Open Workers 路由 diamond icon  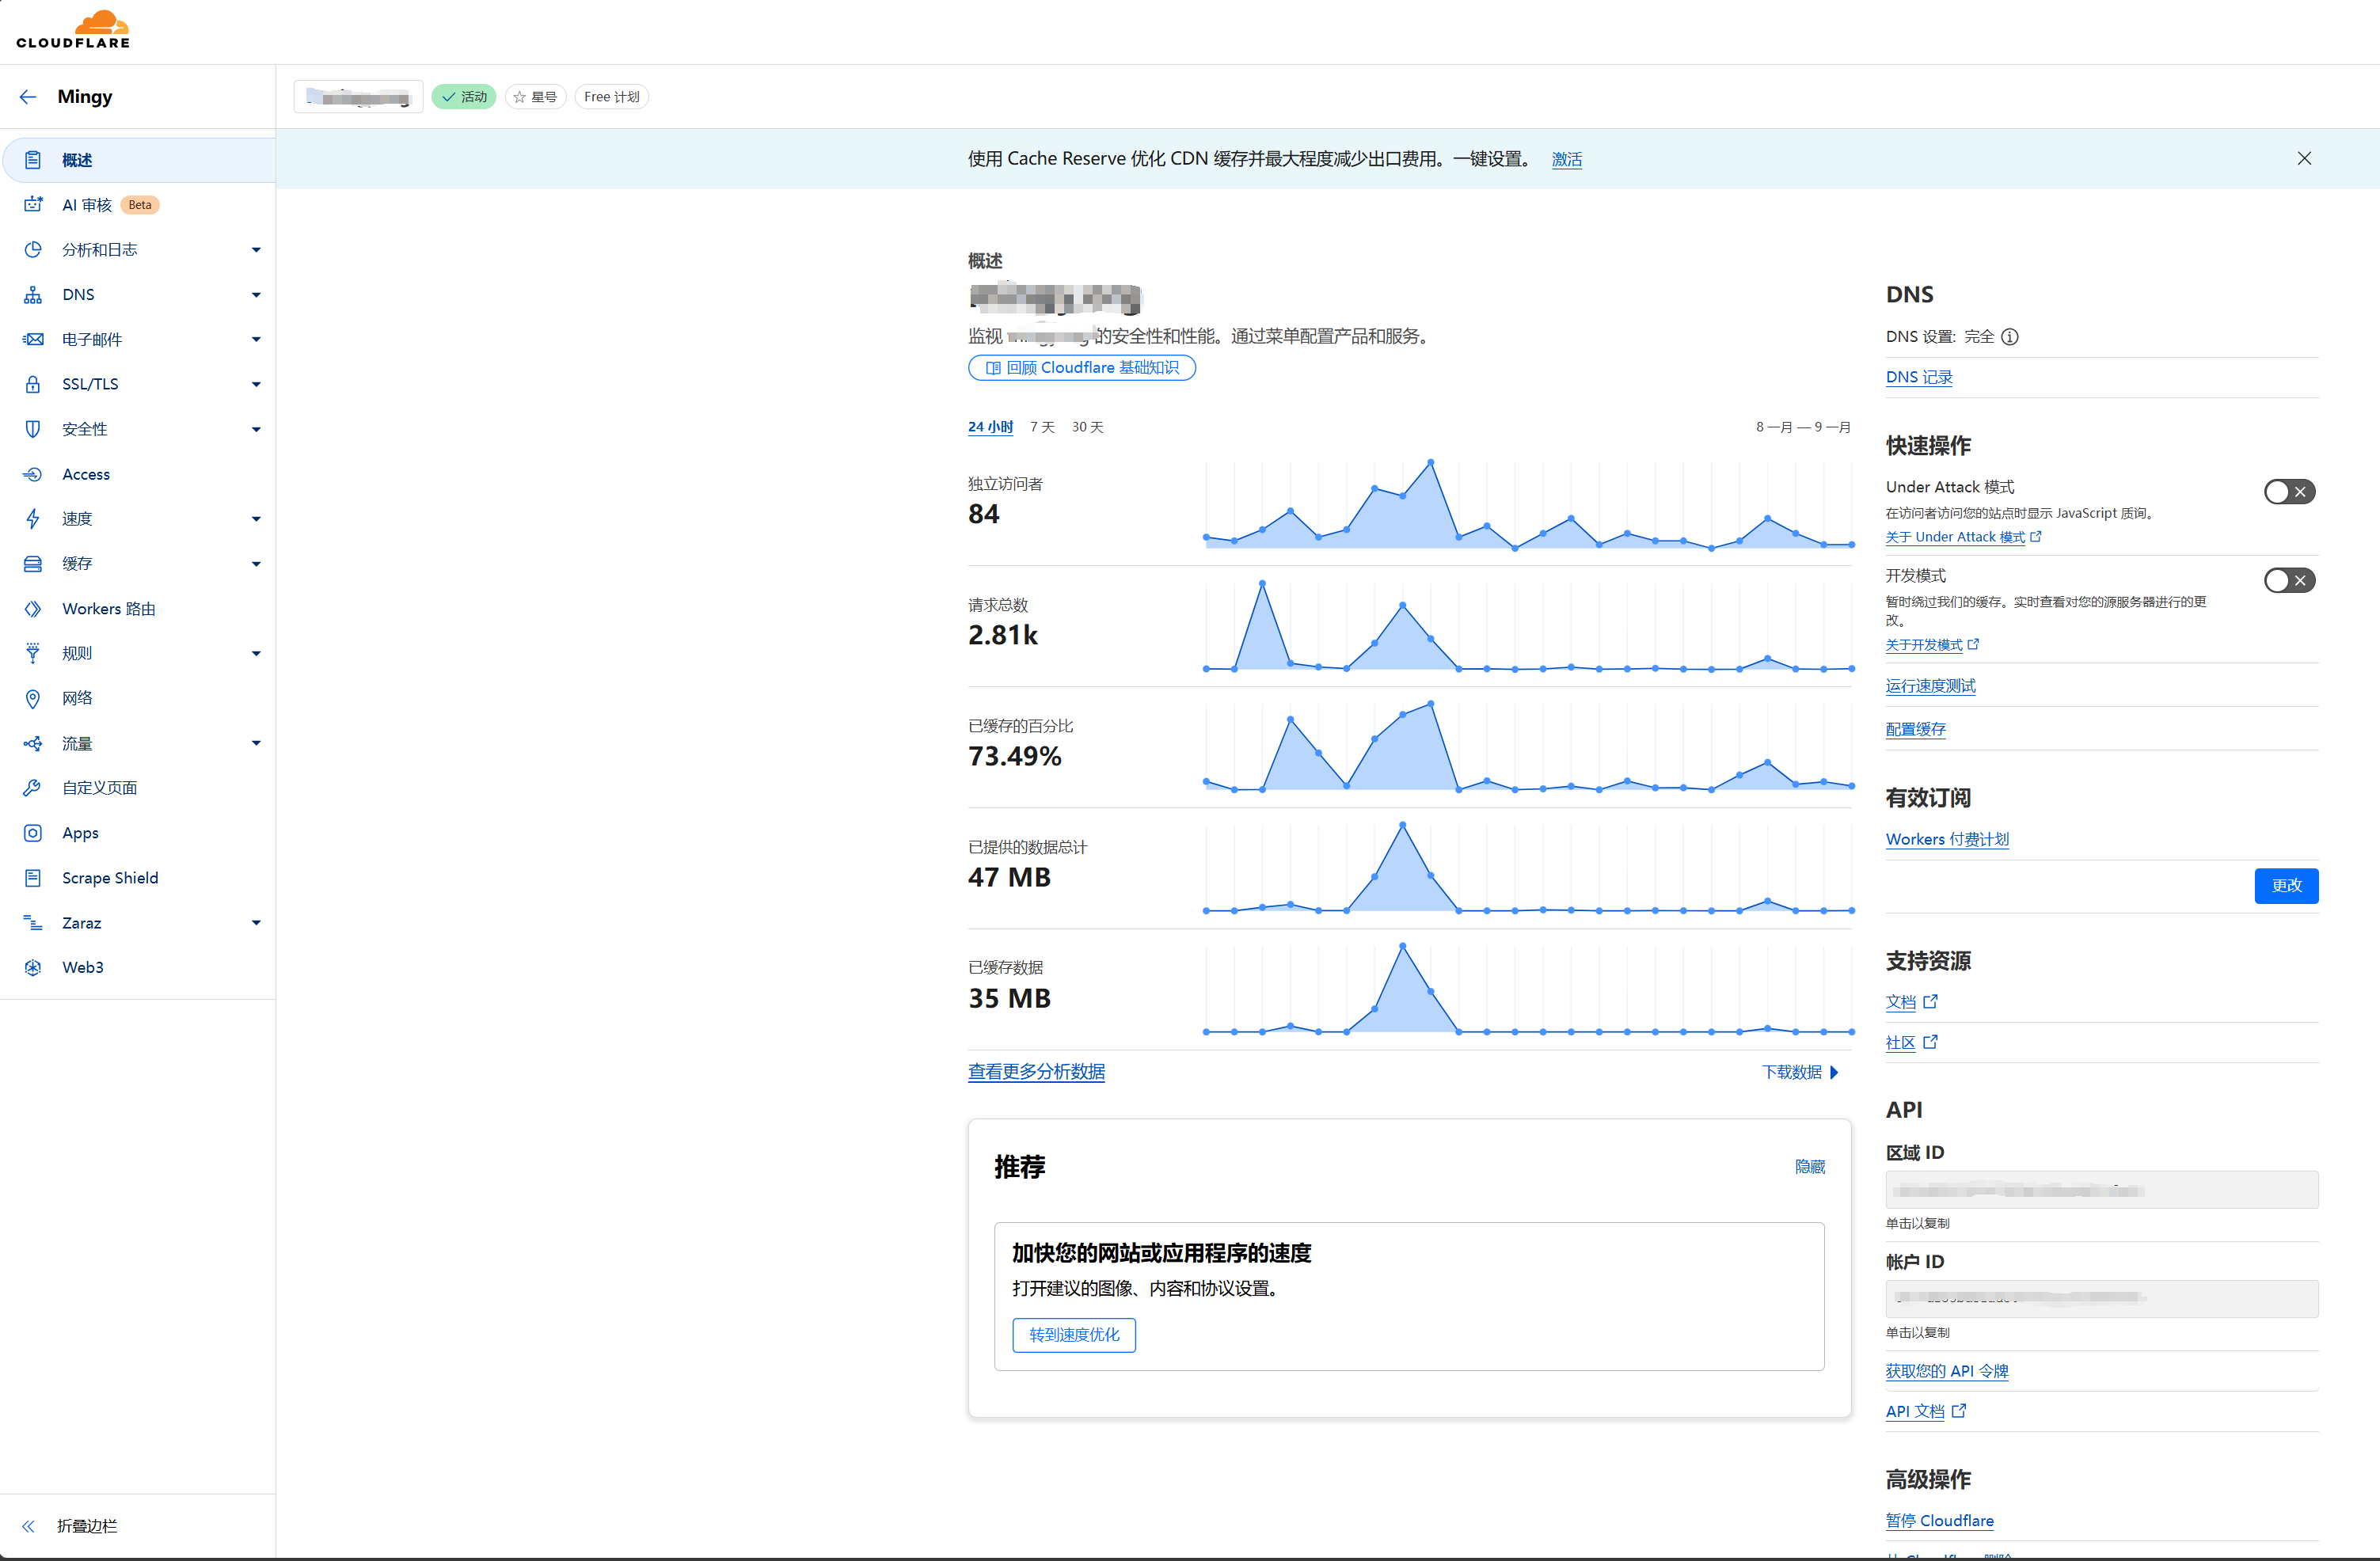[x=33, y=609]
